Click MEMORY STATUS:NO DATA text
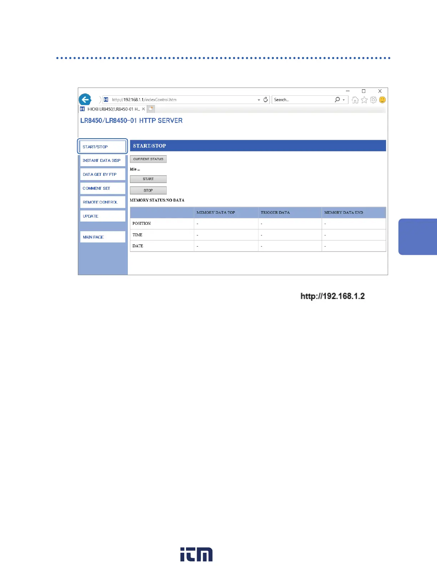 tap(157, 200)
